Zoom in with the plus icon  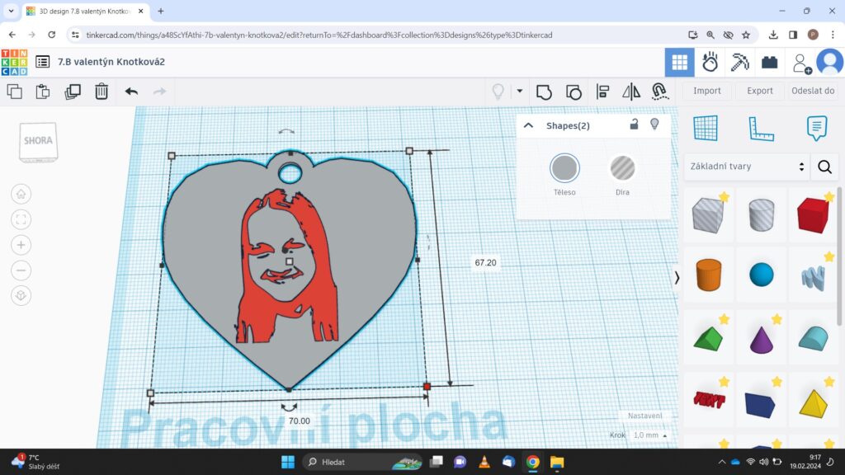coord(21,245)
